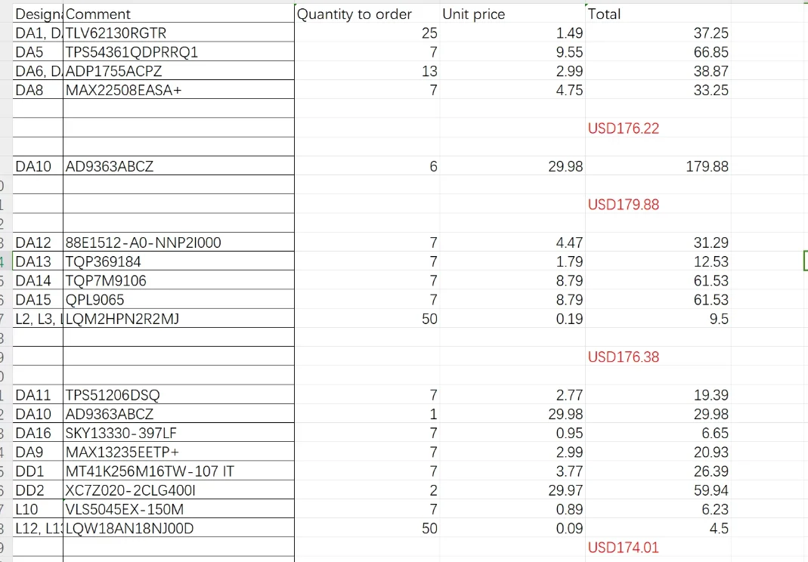Select the AD9363ABCZ cell in DA10 row with quantity 6
808x562 pixels.
coord(179,166)
